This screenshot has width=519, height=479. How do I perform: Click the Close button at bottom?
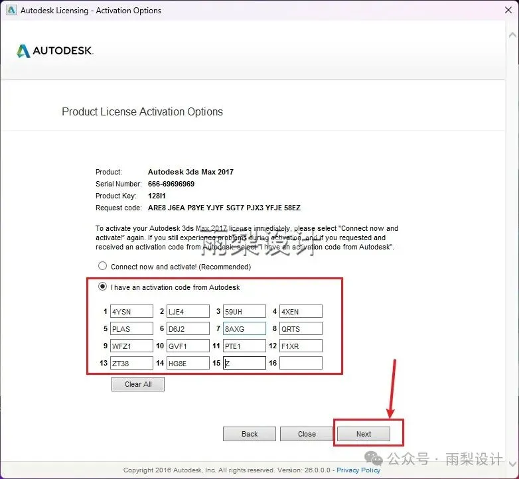307,434
